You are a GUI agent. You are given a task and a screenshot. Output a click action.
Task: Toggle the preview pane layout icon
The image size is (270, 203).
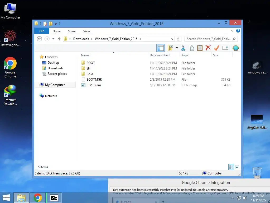pyautogui.click(x=161, y=48)
